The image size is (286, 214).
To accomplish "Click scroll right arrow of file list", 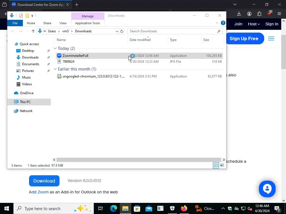I will [224, 160].
